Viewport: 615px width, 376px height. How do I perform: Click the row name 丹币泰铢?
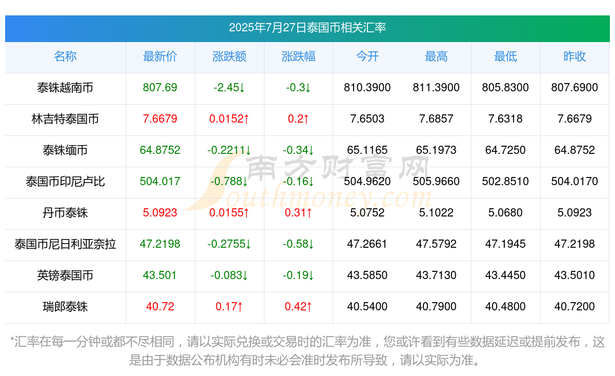[x=65, y=213]
